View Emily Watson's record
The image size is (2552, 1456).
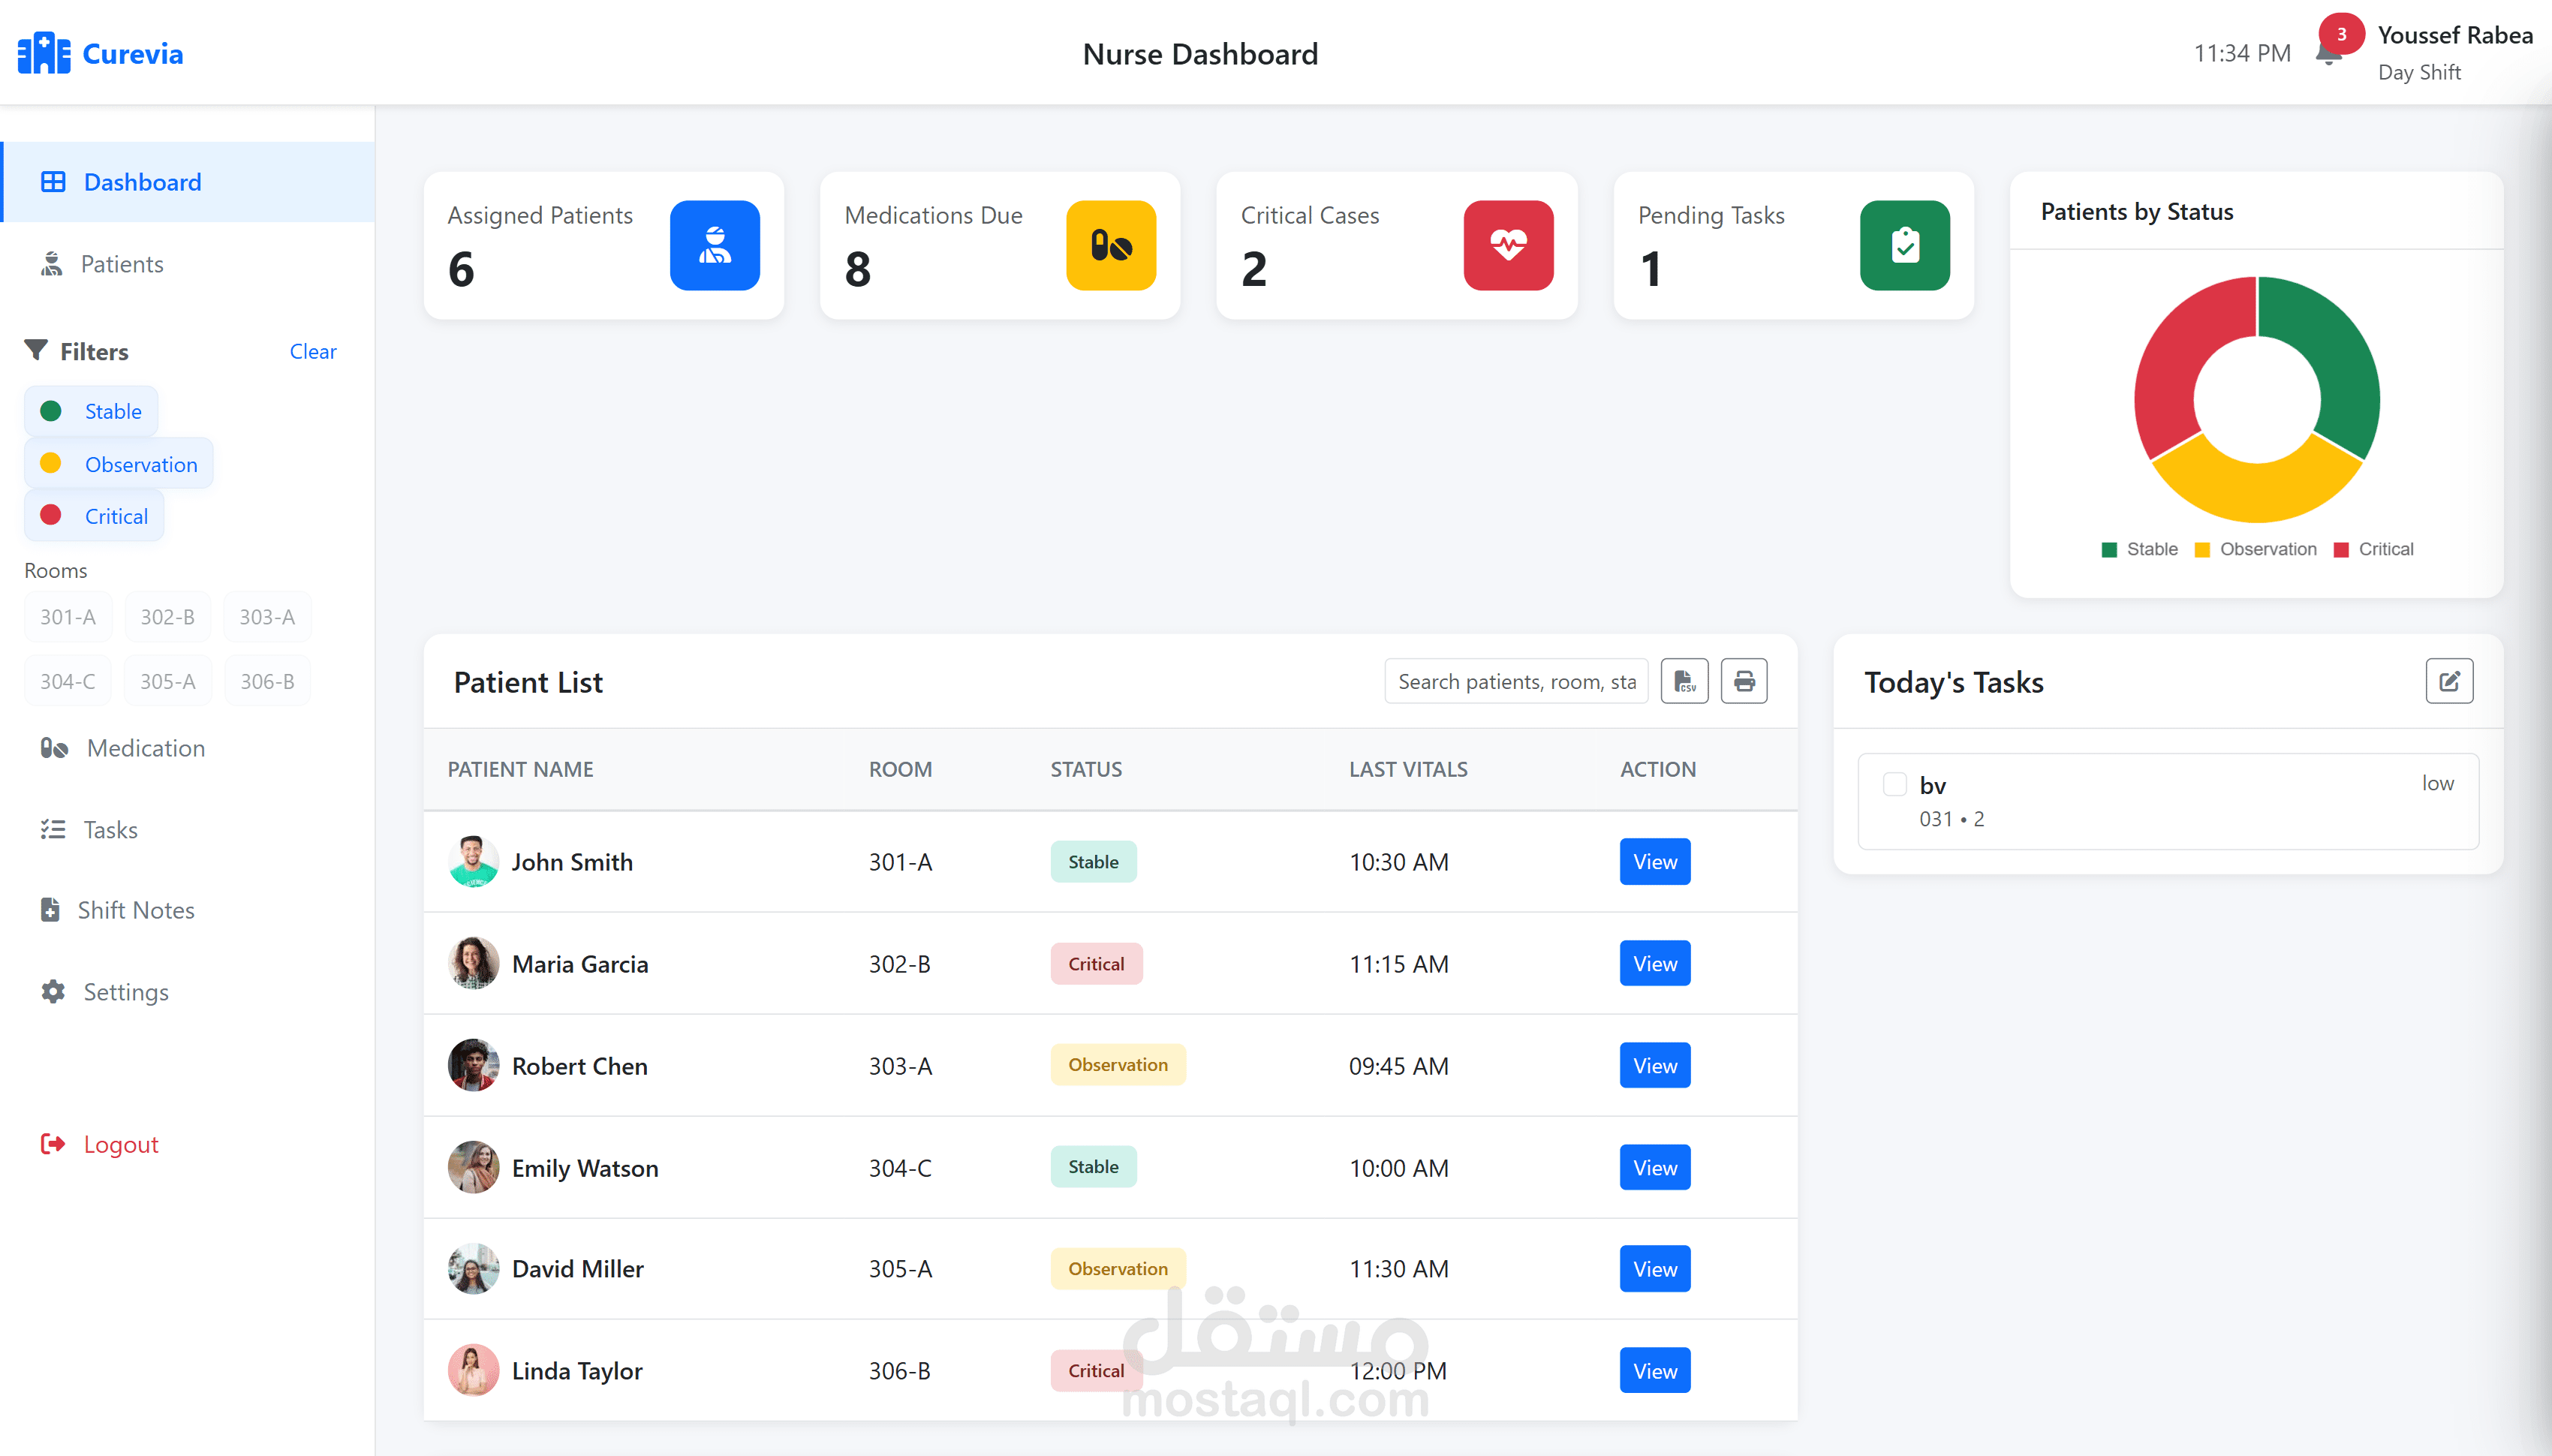point(1655,1167)
